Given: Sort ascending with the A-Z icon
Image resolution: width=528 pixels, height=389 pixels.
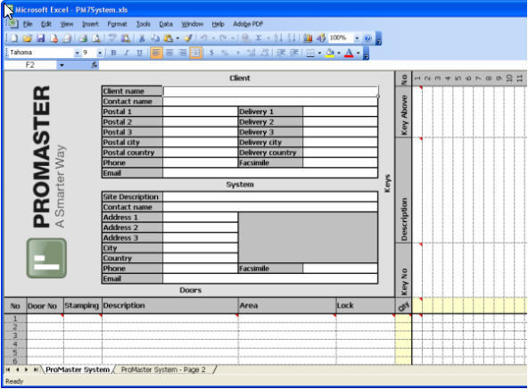Looking at the screenshot, I should point(278,38).
